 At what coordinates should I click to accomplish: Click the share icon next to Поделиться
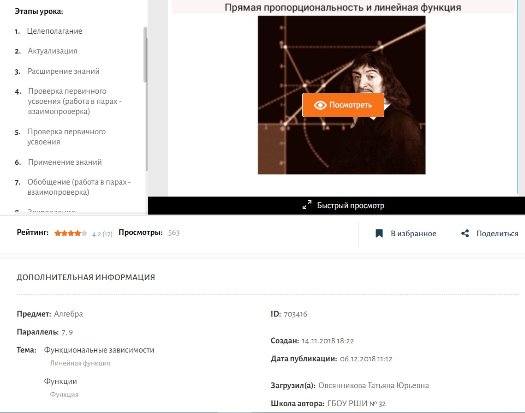(465, 233)
